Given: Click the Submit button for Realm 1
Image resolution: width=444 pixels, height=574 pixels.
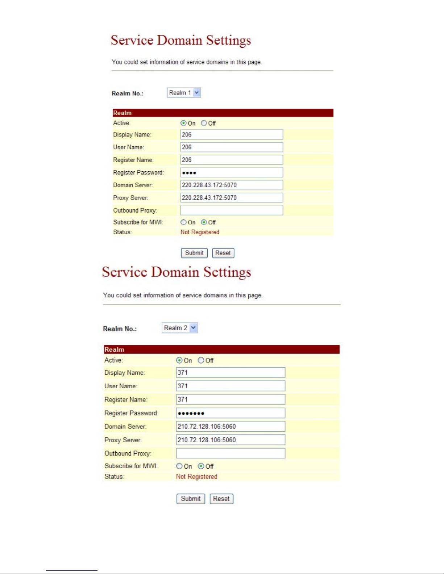Looking at the screenshot, I should (x=194, y=253).
